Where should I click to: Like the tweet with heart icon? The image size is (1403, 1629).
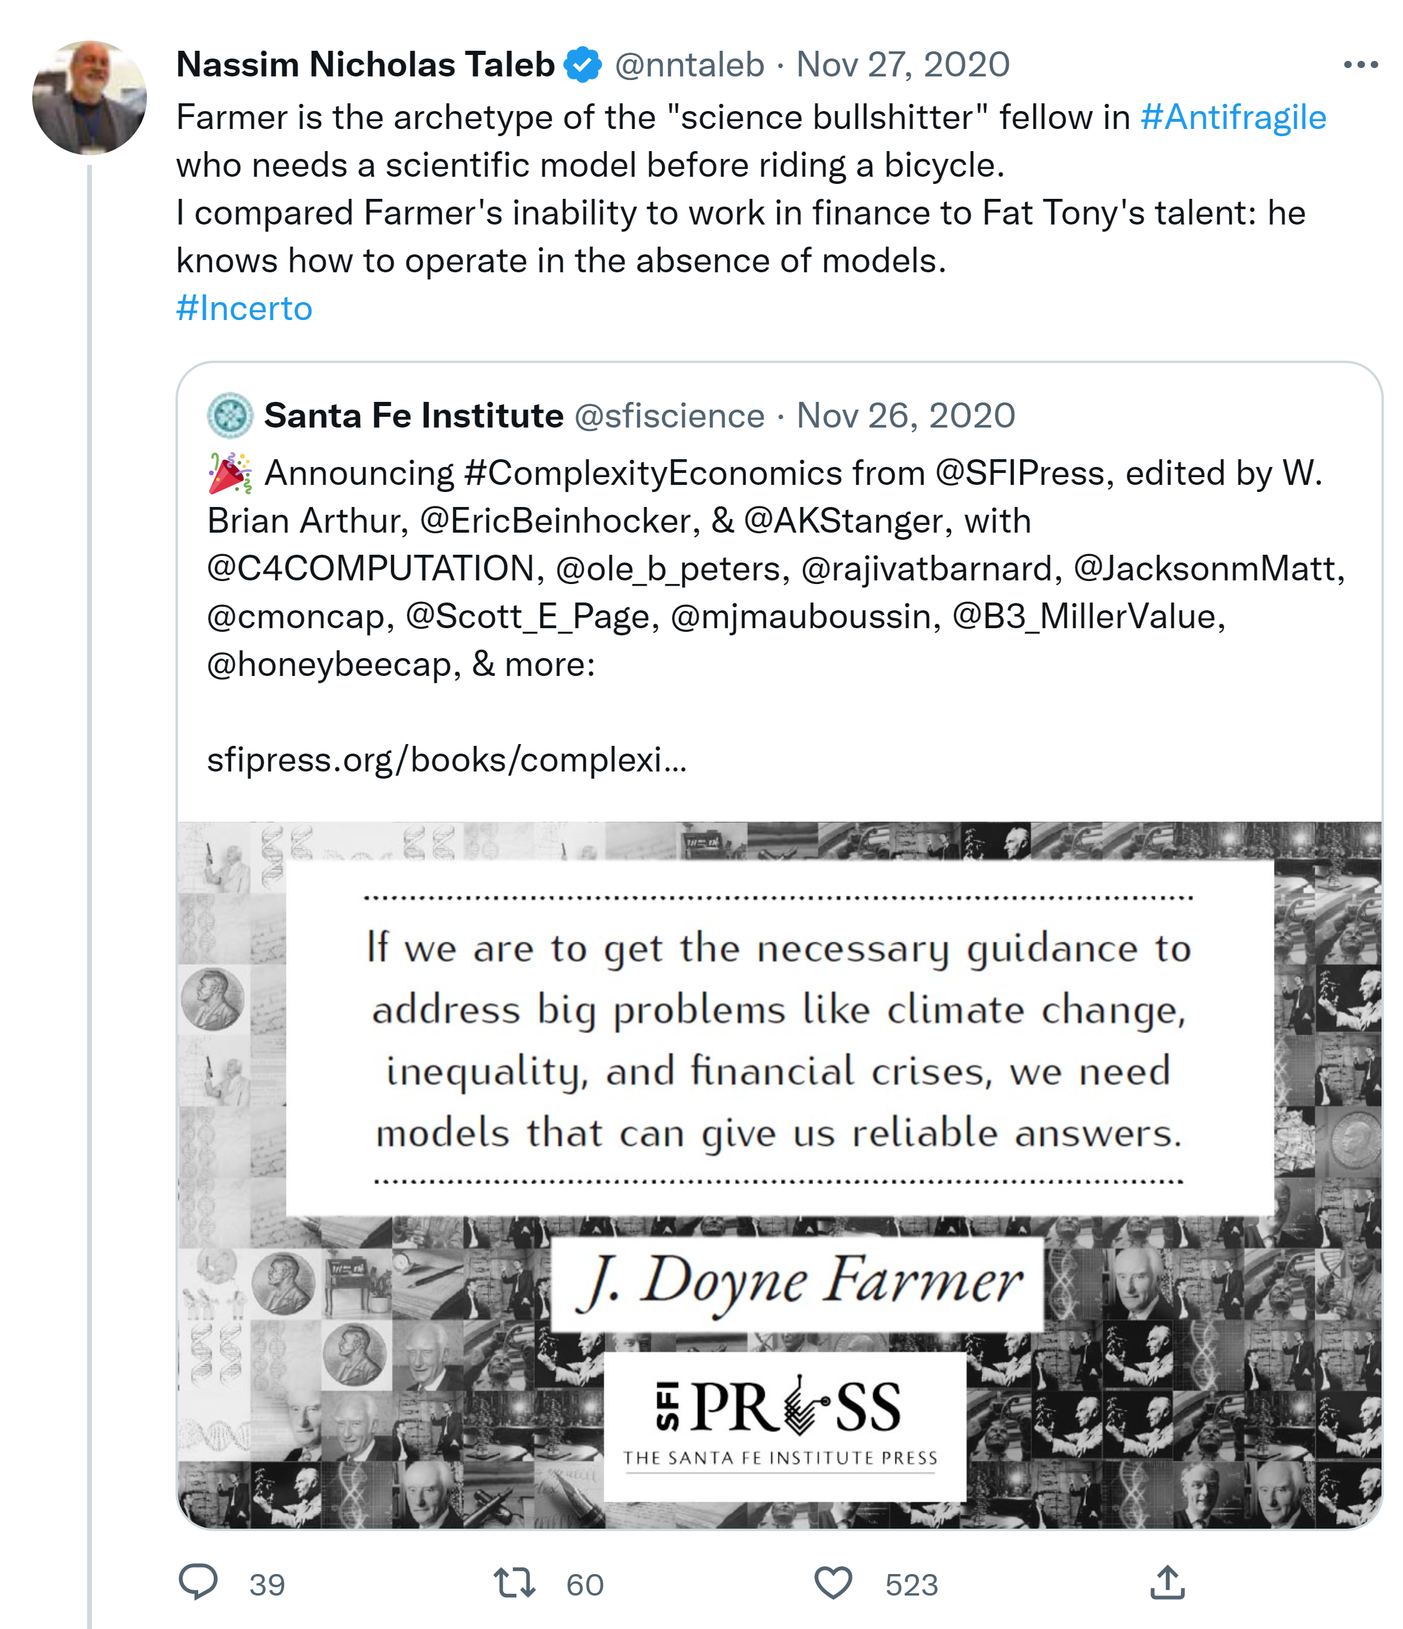(x=832, y=1582)
